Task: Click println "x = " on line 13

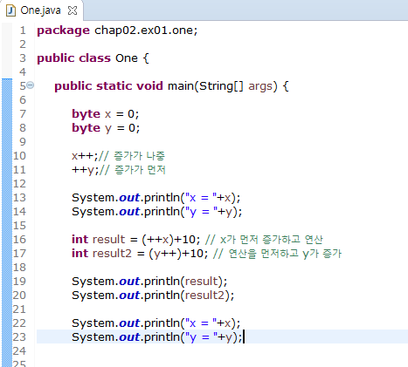Action: [156, 198]
